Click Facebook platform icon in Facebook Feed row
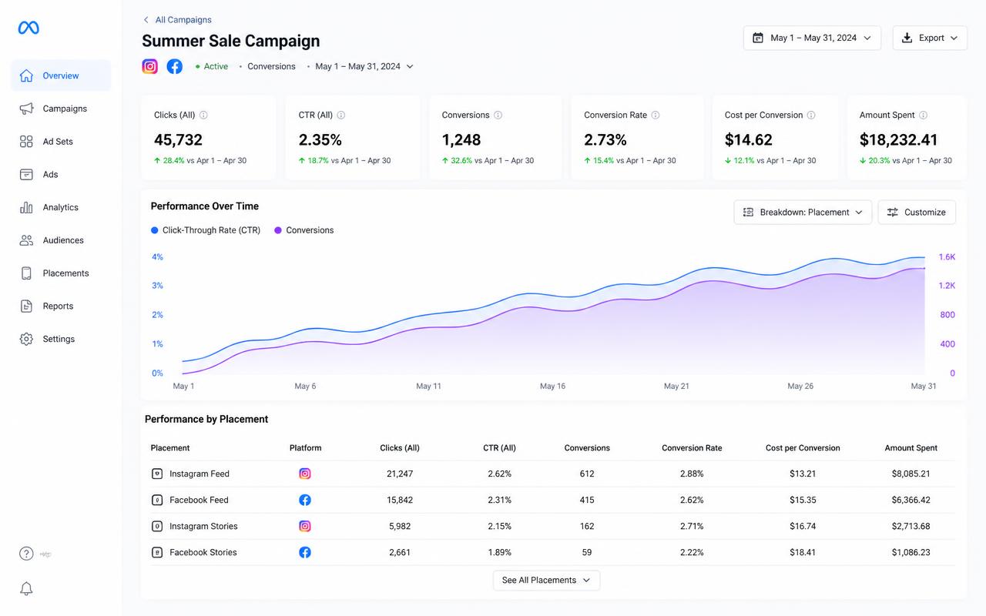 tap(305, 500)
